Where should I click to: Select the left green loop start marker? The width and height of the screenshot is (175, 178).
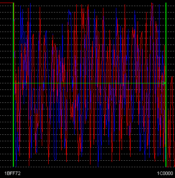pos(13,85)
